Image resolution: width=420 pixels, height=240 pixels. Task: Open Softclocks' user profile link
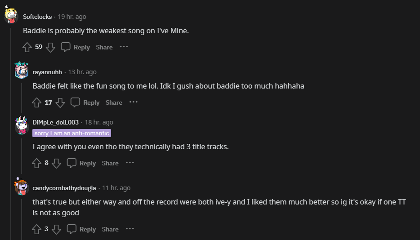pyautogui.click(x=37, y=17)
